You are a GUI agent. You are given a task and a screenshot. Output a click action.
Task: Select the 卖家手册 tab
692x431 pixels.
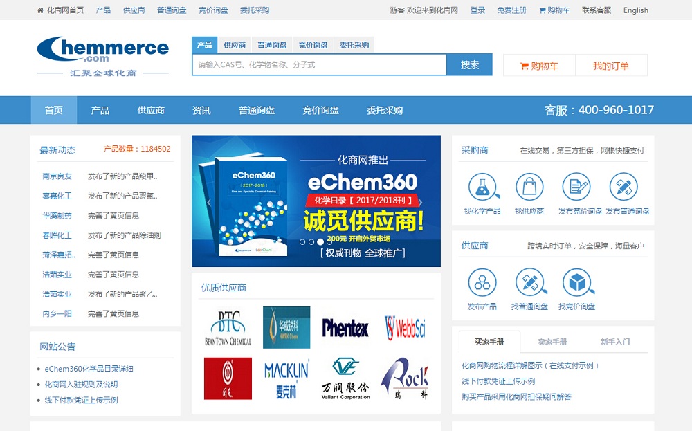pyautogui.click(x=552, y=342)
